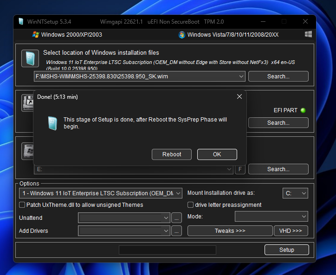Image resolution: width=336 pixels, height=275 pixels.
Task: Click the boot drive floppy icon
Action: (x=28, y=103)
